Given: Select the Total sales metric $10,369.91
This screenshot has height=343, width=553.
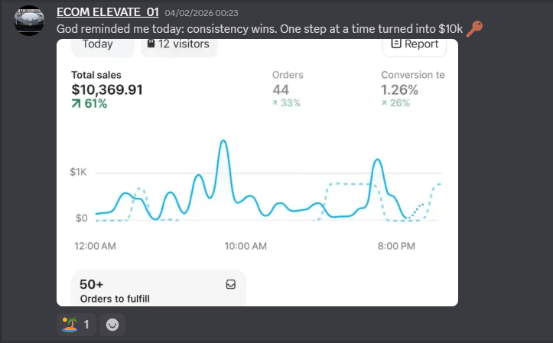Looking at the screenshot, I should (106, 89).
